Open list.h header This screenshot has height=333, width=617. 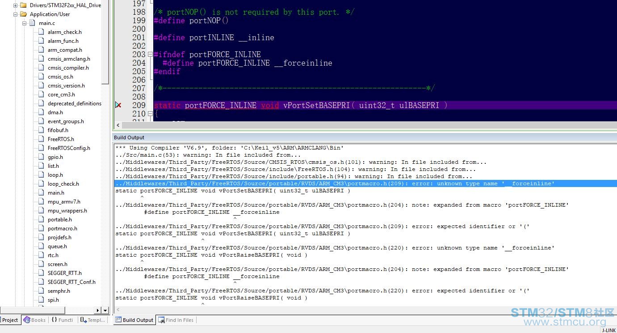[53, 166]
